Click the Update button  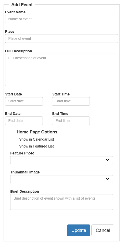click(79, 230)
